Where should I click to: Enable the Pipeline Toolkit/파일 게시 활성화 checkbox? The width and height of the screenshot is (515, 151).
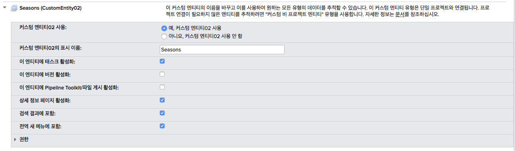tap(162, 87)
